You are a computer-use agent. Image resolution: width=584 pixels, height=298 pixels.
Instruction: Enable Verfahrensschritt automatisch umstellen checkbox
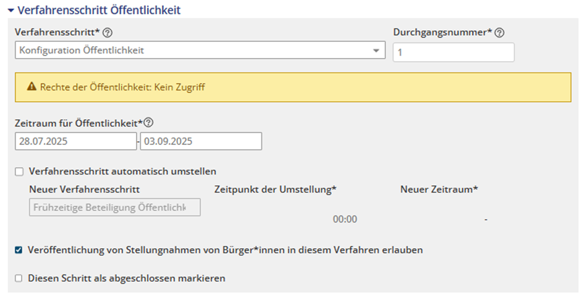[x=19, y=172]
